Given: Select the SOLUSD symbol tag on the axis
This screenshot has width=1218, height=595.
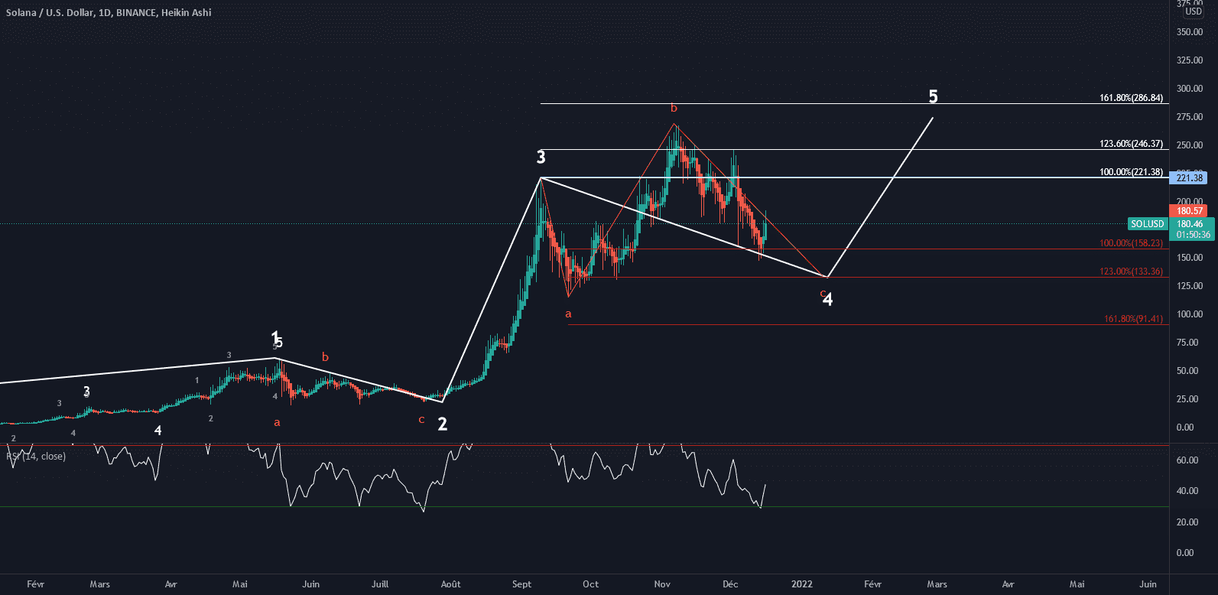Looking at the screenshot, I should point(1147,224).
